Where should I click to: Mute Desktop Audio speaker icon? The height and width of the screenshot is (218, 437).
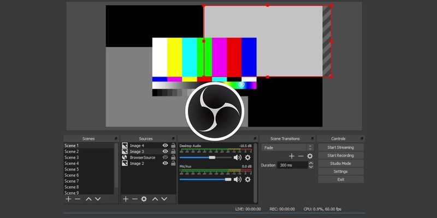coord(238,158)
